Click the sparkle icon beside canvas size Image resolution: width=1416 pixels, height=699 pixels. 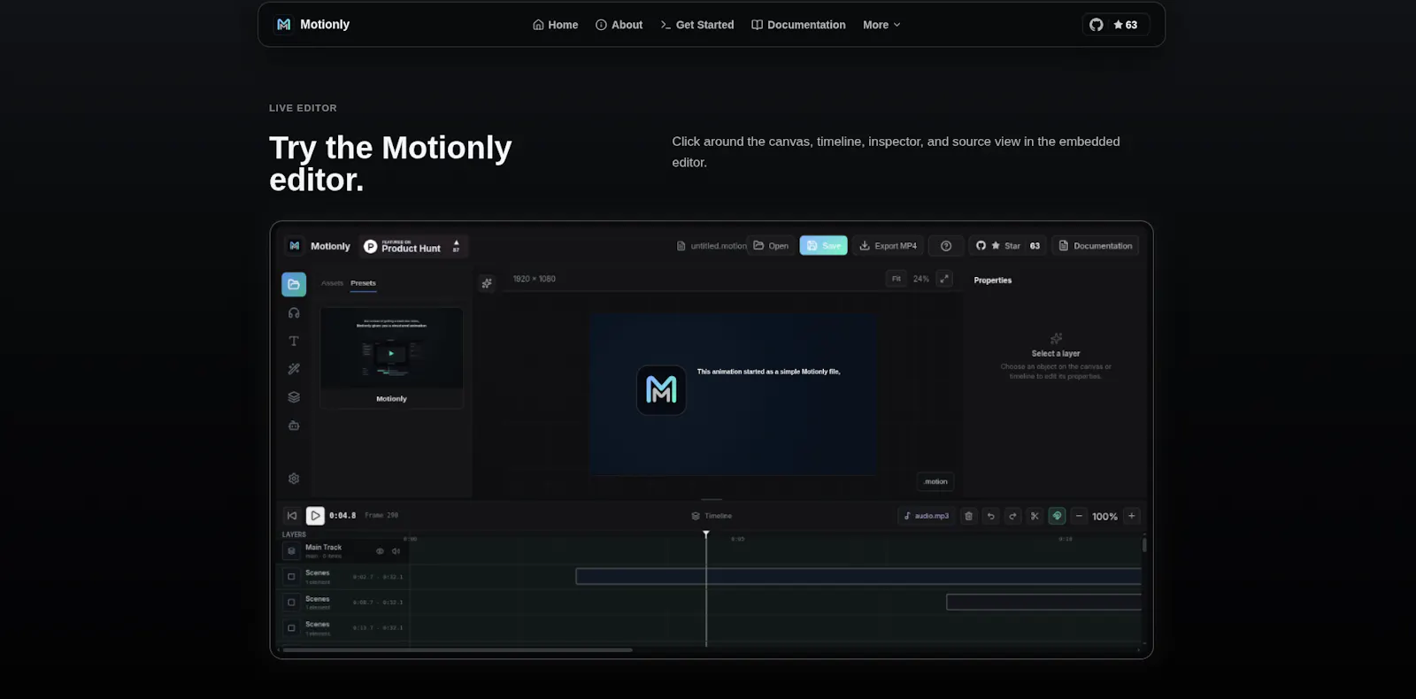[487, 283]
